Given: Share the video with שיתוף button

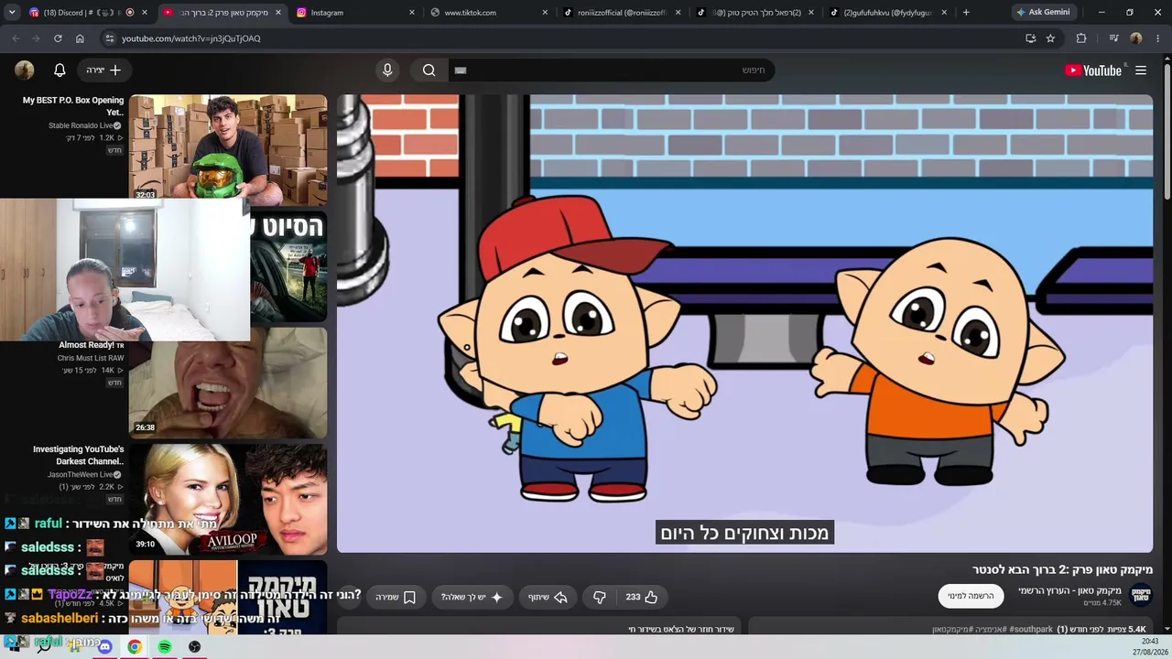Looking at the screenshot, I should pos(549,597).
